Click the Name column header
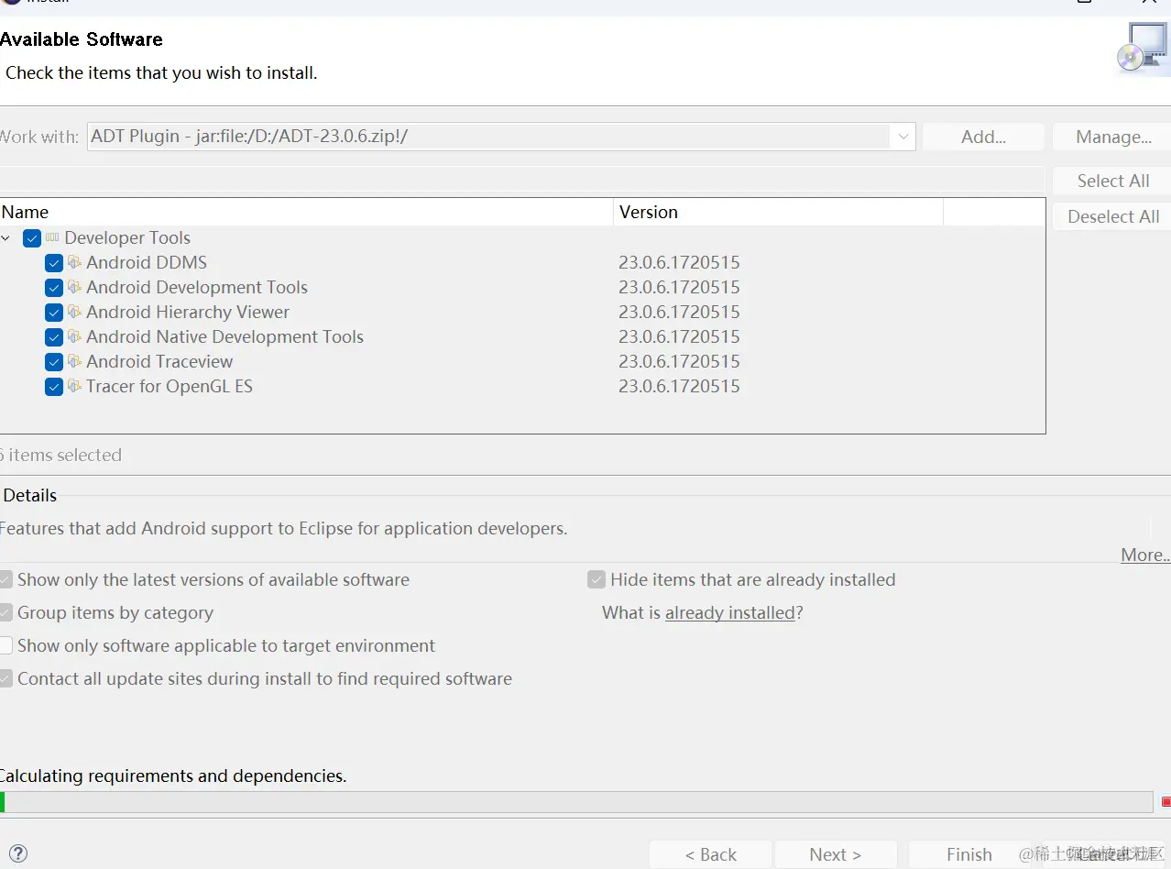The image size is (1171, 869). coord(306,212)
